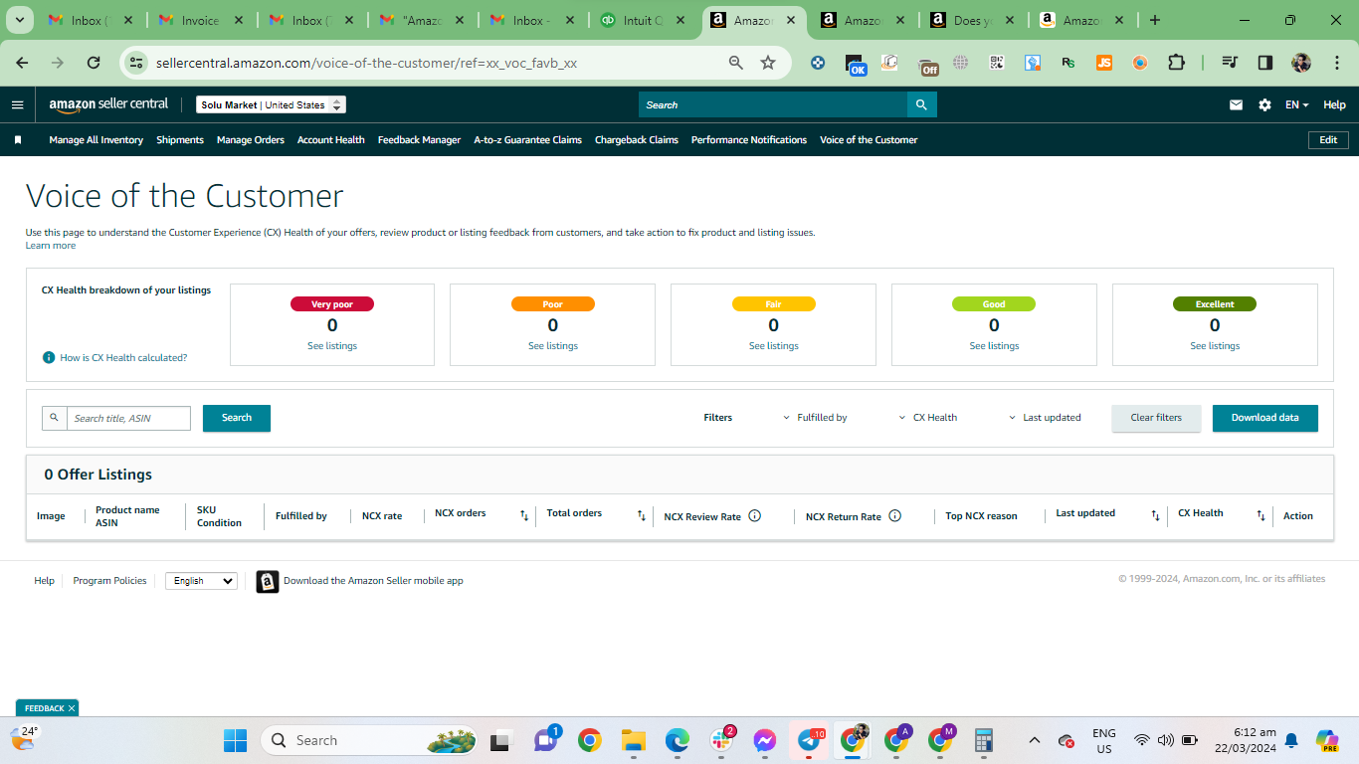Click the info icon next to NCX Review Rate
Image resolution: width=1359 pixels, height=764 pixels.
(755, 516)
